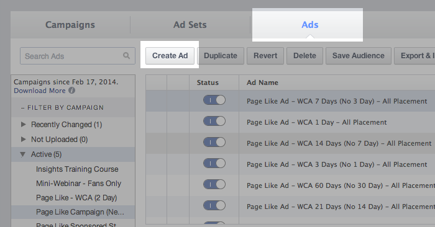Click the Revert button

pos(265,56)
